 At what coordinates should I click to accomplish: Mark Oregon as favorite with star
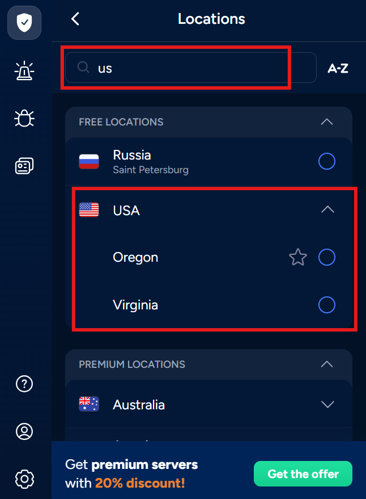click(x=298, y=258)
